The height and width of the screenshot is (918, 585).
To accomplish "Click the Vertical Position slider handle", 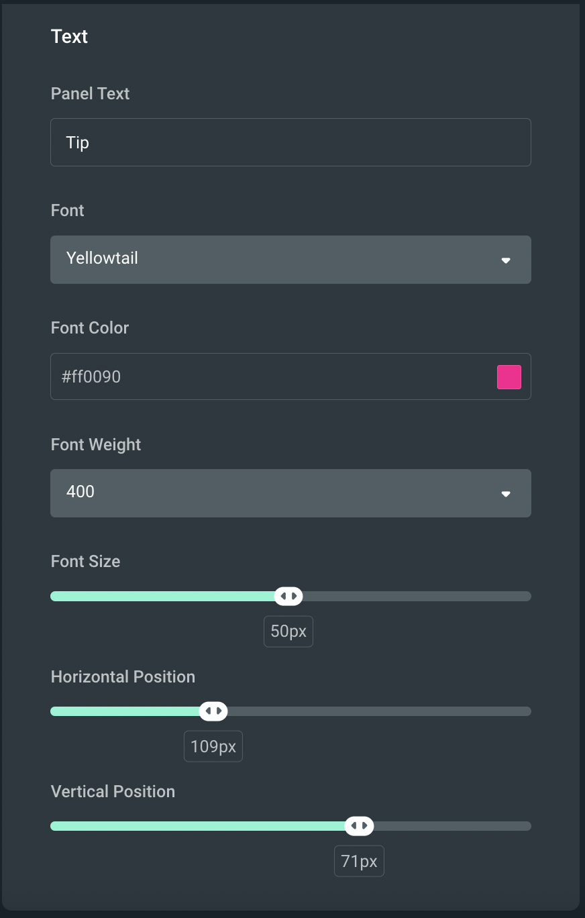I will [359, 825].
